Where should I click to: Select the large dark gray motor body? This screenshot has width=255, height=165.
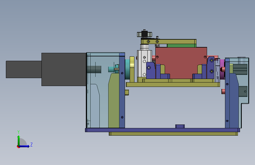pyautogui.click(x=64, y=69)
